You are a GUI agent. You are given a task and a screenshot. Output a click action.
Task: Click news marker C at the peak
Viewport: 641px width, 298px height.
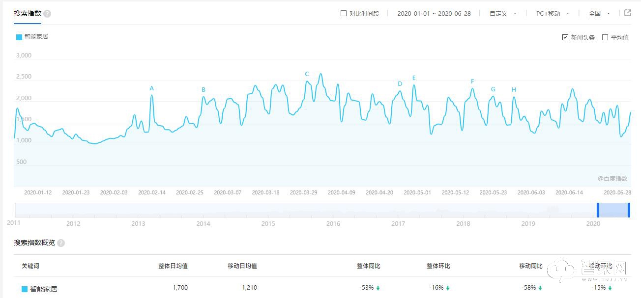307,74
